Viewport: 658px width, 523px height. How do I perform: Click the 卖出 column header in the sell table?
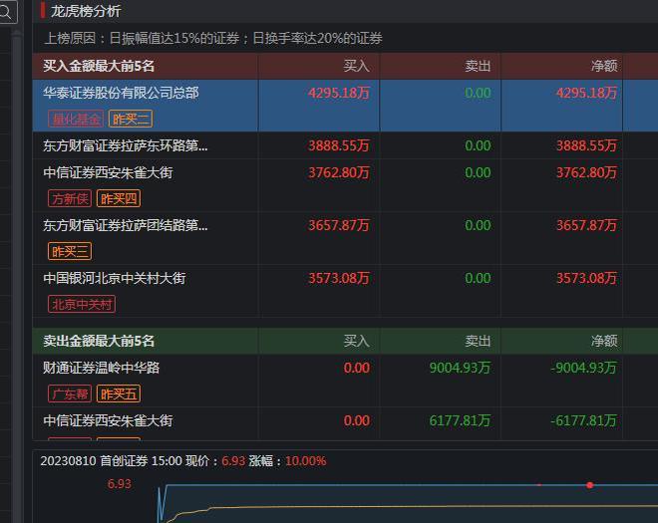click(478, 341)
